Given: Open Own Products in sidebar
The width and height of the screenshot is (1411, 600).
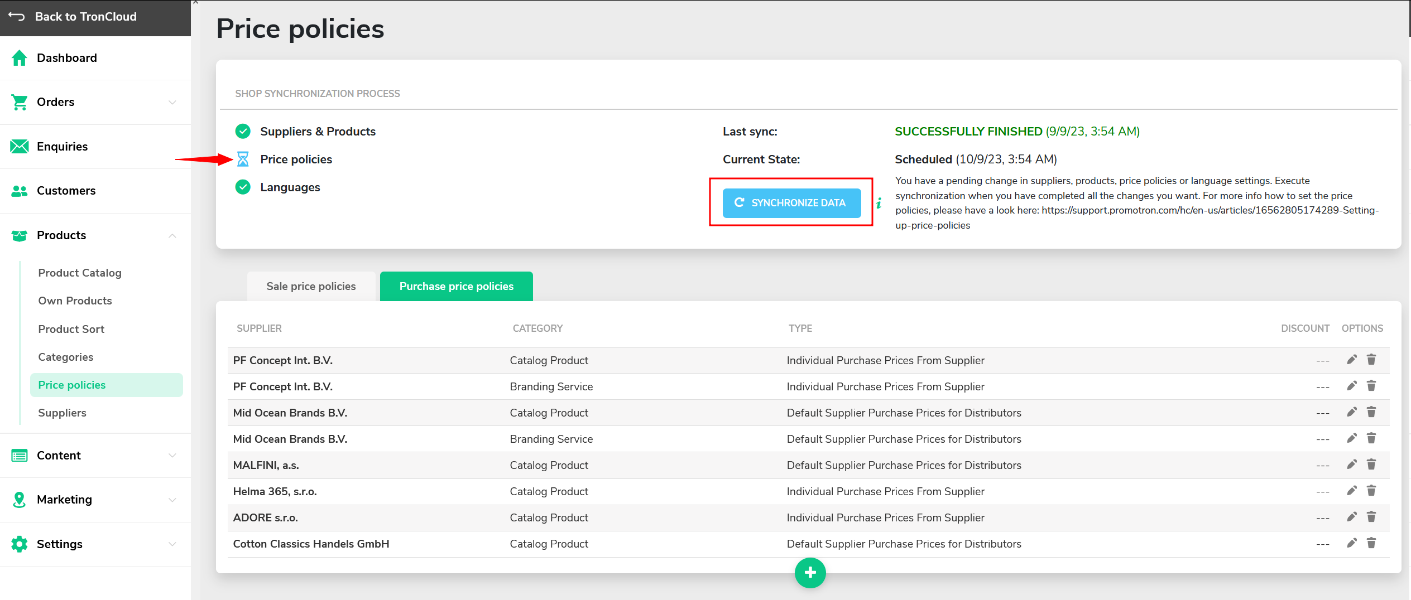Looking at the screenshot, I should [75, 301].
